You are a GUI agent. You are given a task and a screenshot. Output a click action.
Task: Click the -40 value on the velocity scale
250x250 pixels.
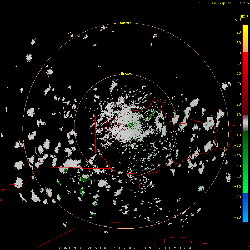click(237, 166)
